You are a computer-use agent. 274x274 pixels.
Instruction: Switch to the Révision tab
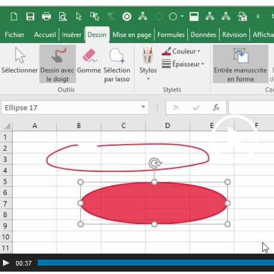tap(235, 35)
